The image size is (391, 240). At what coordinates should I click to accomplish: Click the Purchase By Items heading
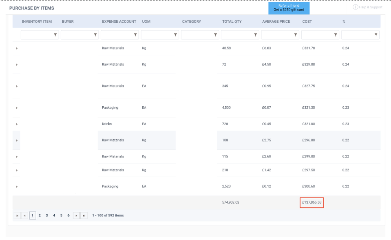(x=32, y=8)
